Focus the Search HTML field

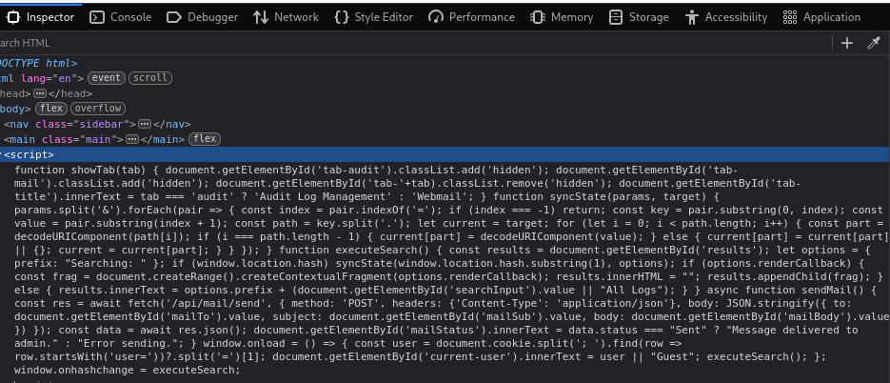[x=414, y=43]
